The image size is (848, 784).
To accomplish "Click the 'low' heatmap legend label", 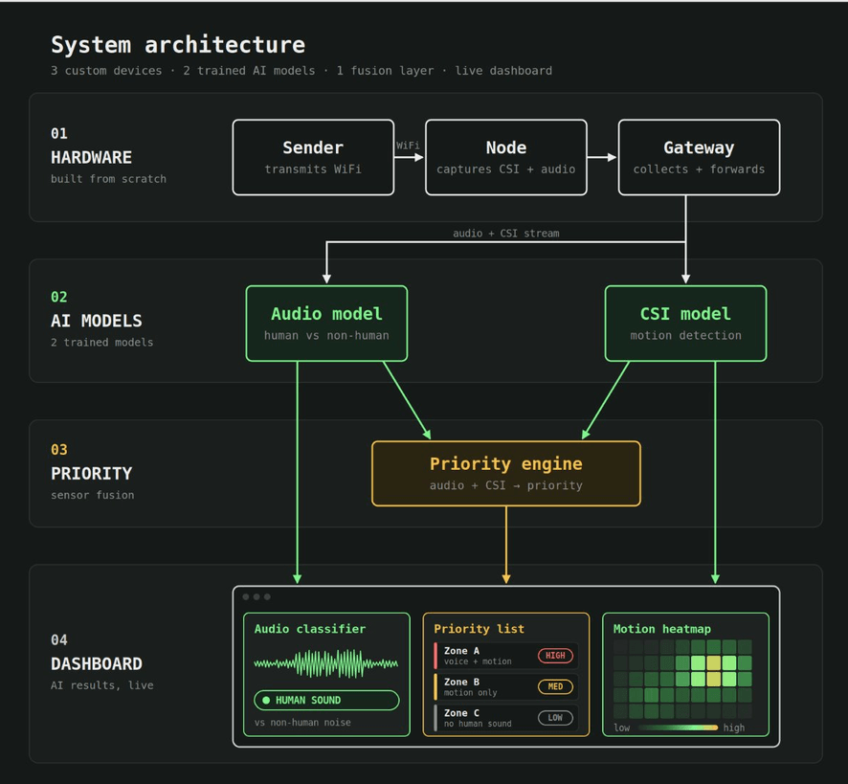I will click(622, 728).
